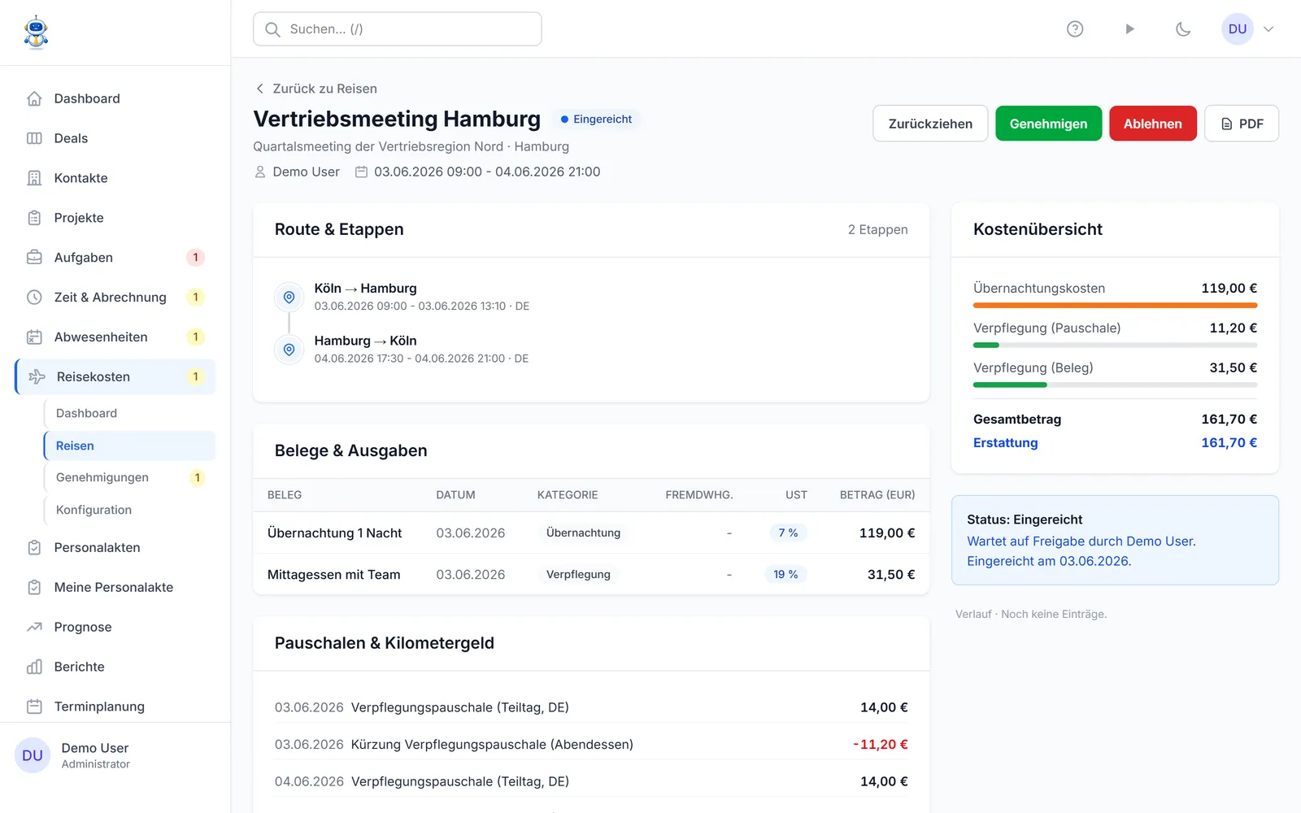The width and height of the screenshot is (1301, 813).
Task: Click the robot logo in sidebar
Action: click(x=36, y=33)
